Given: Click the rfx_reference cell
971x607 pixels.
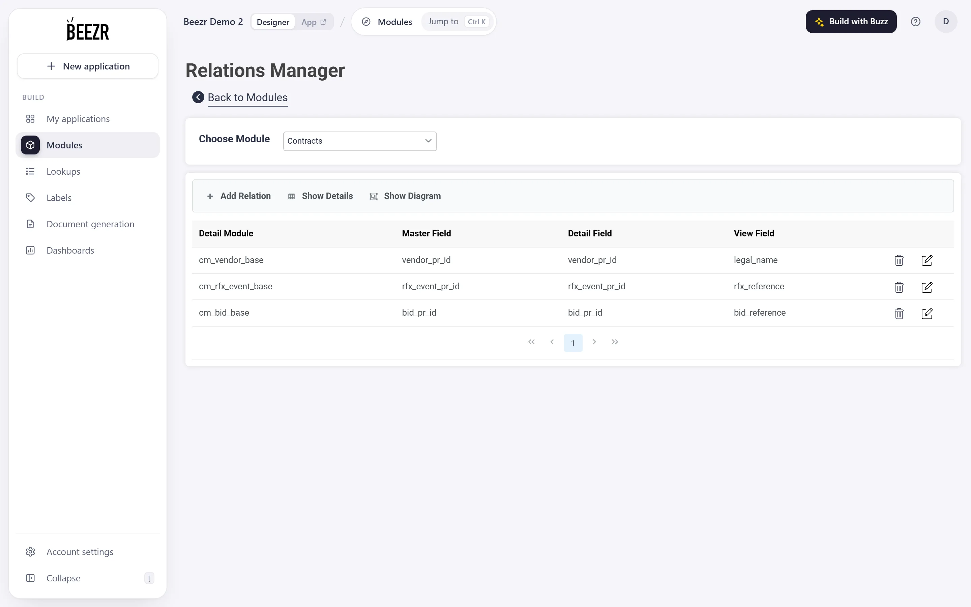Looking at the screenshot, I should [x=759, y=286].
